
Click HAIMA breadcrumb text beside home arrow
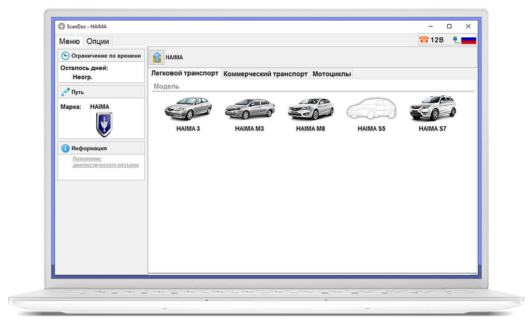point(174,57)
